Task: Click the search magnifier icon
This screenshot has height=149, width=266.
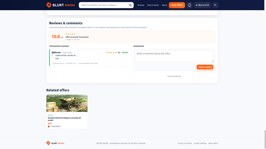Action: (x=130, y=5)
